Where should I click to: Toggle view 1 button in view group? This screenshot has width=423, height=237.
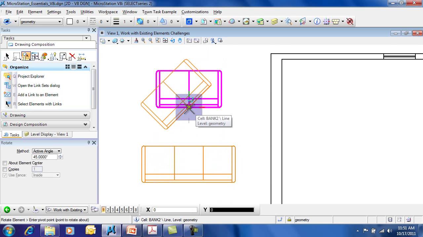pyautogui.click(x=103, y=210)
